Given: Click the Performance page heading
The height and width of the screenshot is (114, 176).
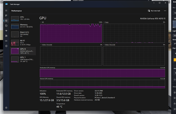Looking at the screenshot, I should [x=17, y=11].
